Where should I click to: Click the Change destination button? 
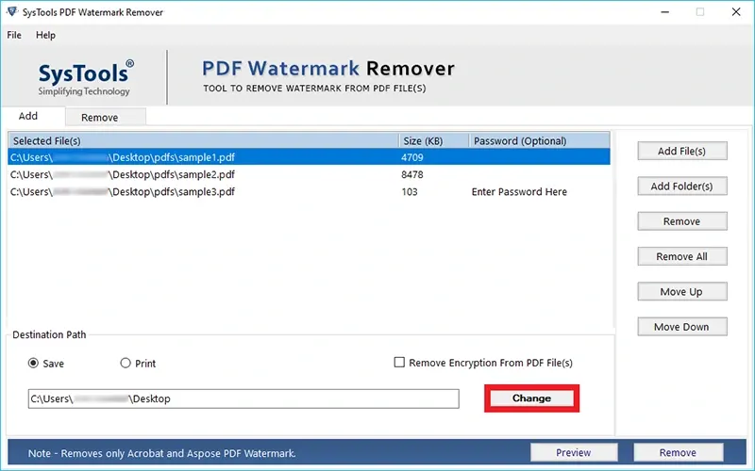531,398
